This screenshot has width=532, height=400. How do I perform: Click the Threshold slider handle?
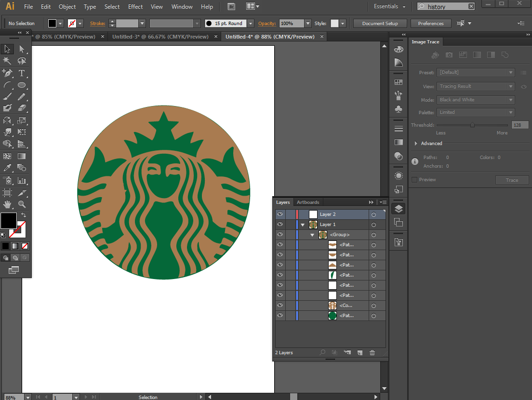click(472, 125)
